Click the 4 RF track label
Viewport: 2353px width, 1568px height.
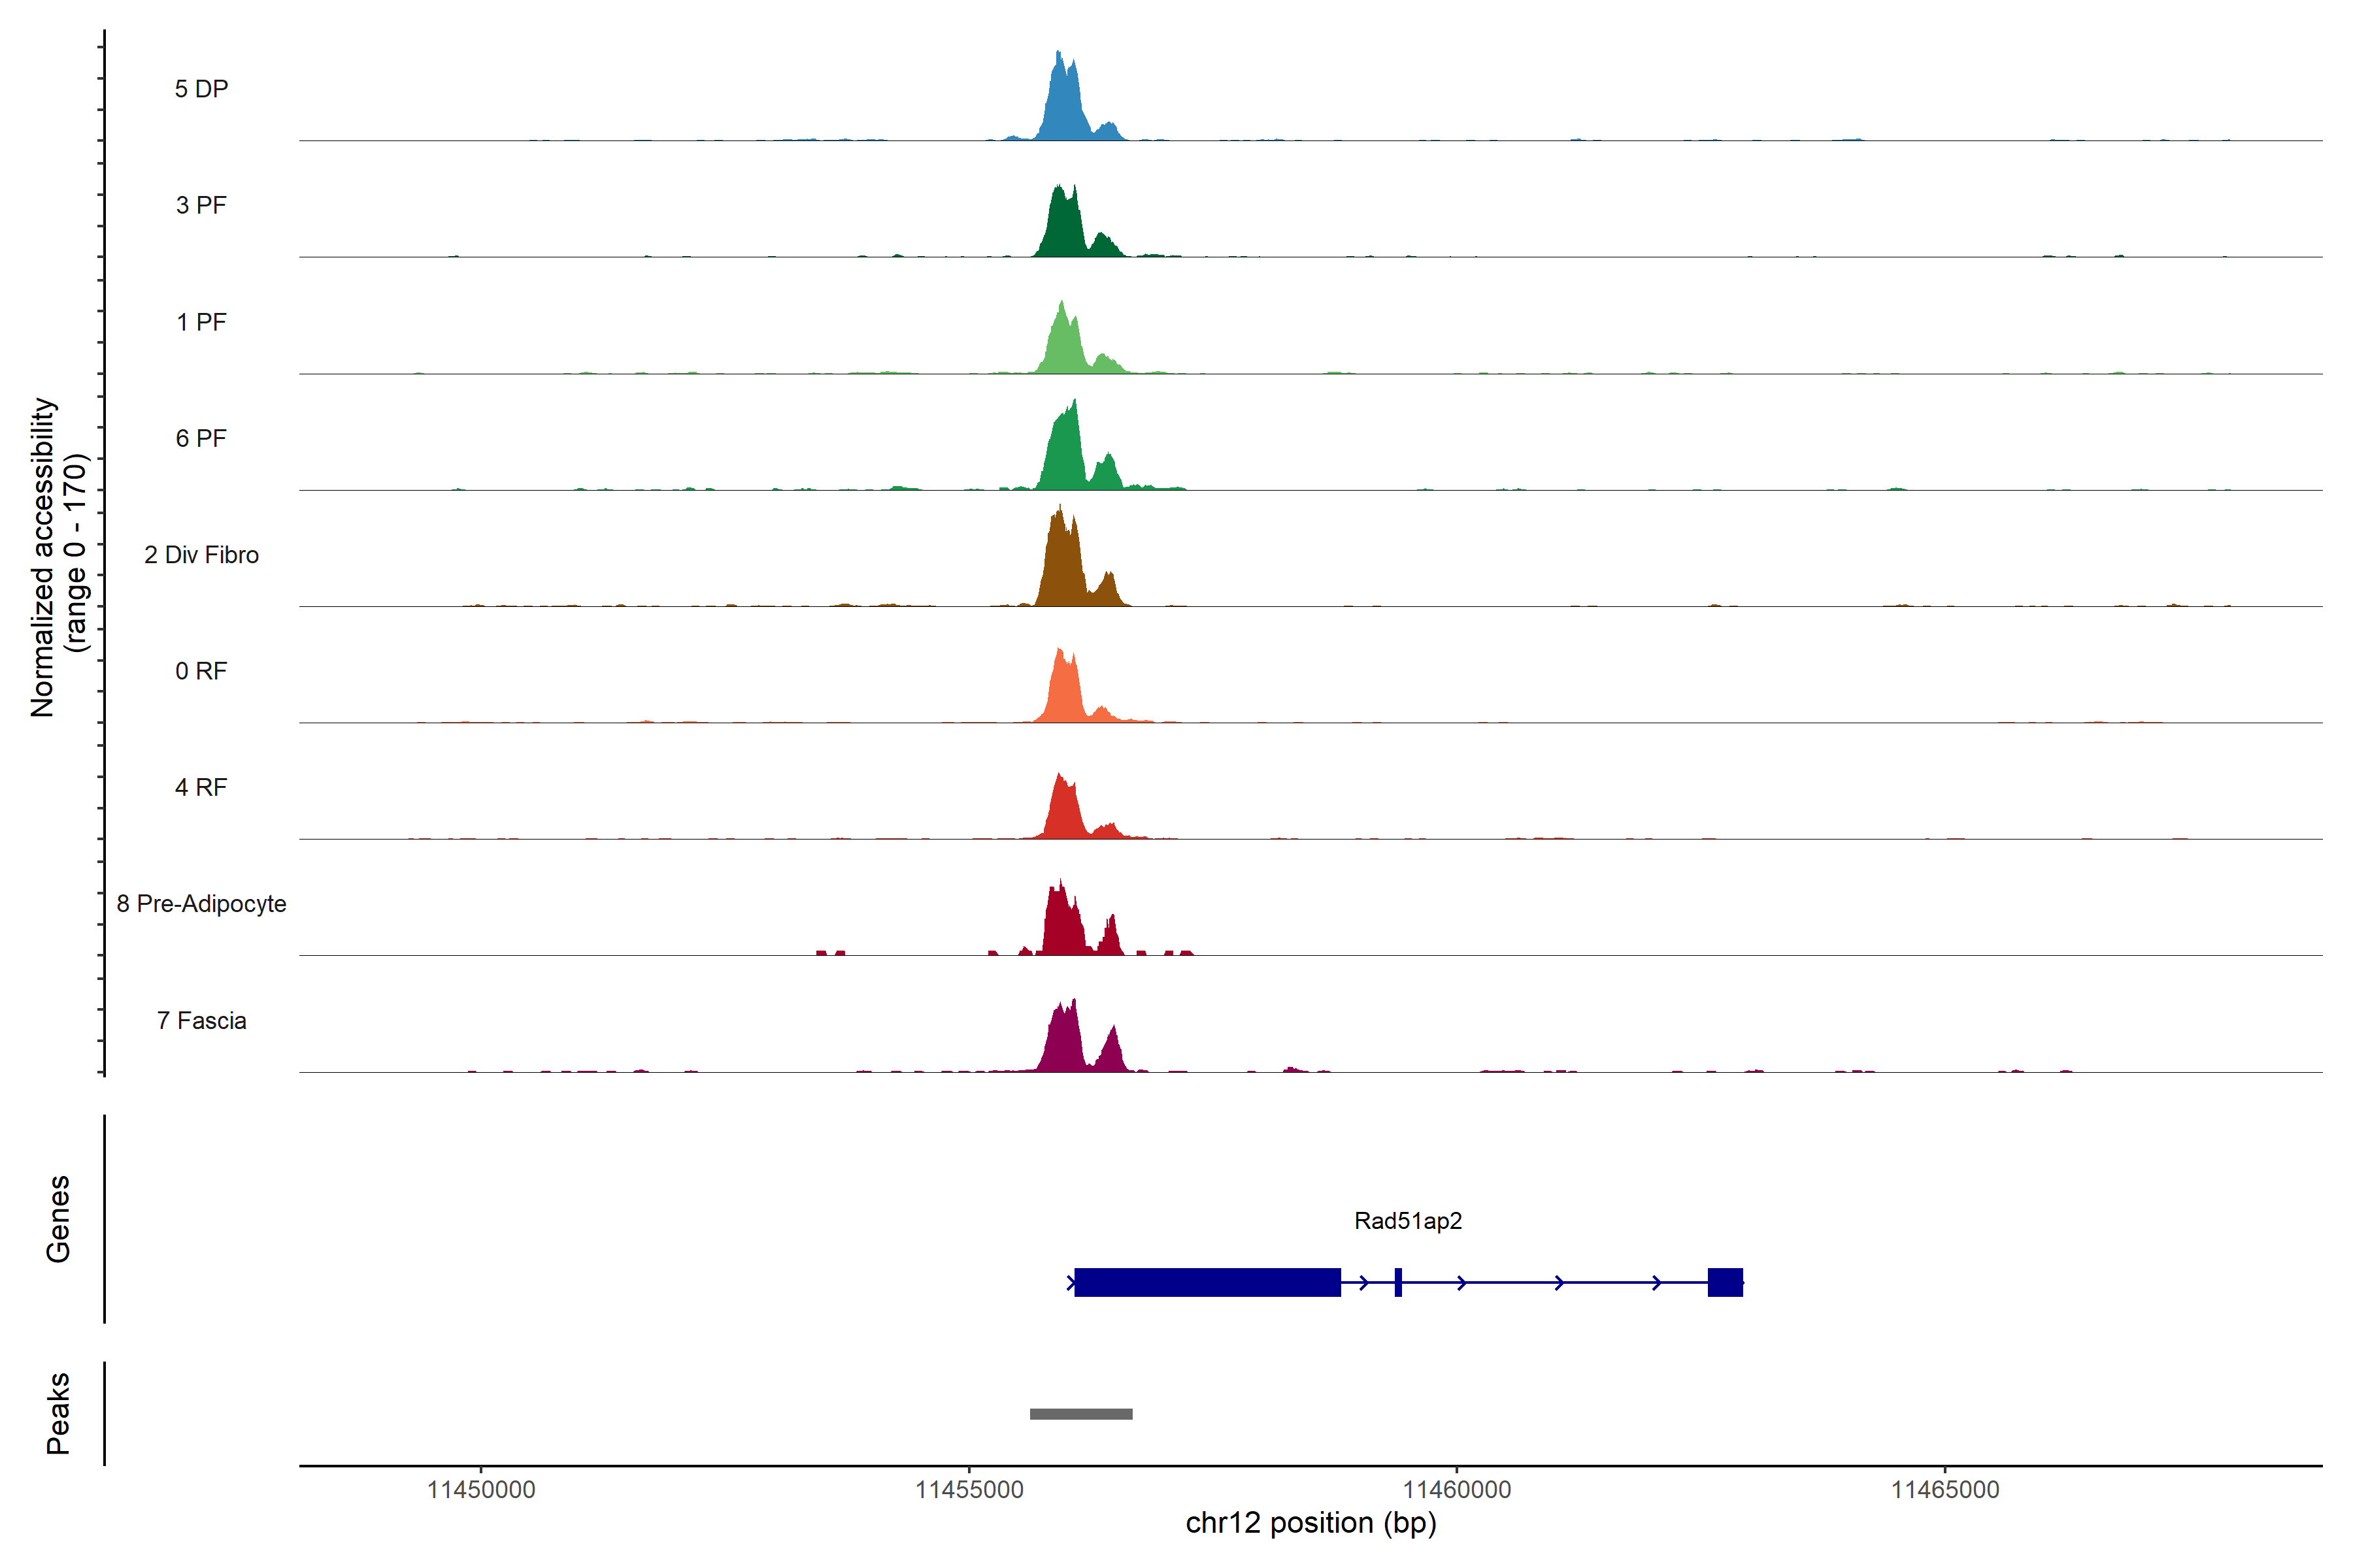tap(201, 787)
